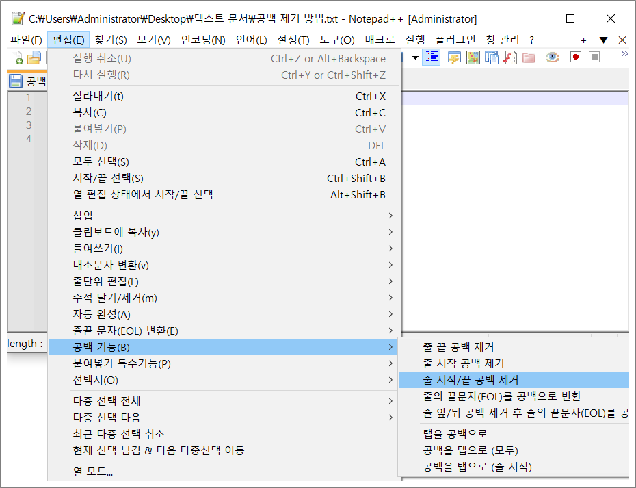This screenshot has height=488, width=636.
Task: Choose 시작/끝 선택(S) menu item
Action: (x=224, y=178)
